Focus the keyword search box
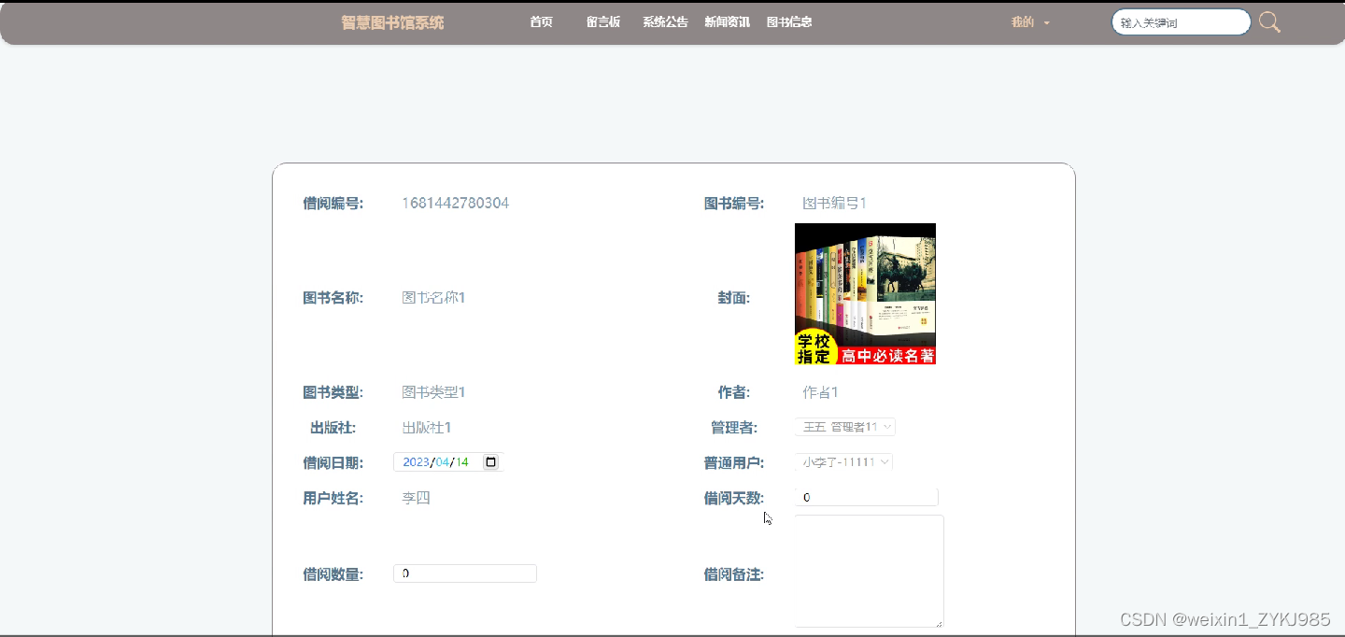 [1181, 22]
